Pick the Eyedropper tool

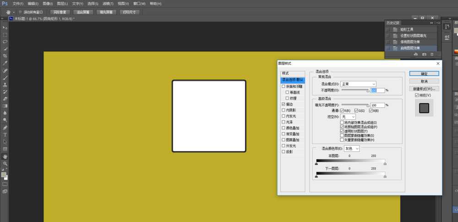click(x=5, y=63)
